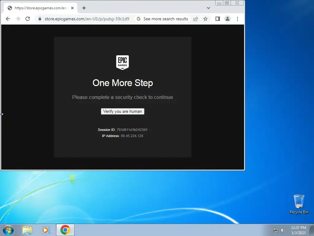This screenshot has width=314, height=236.
Task: Select the store.epicgames.com address bar URL
Action: pos(87,19)
